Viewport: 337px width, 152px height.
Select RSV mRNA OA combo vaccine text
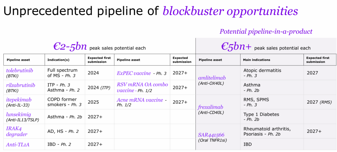point(142,88)
